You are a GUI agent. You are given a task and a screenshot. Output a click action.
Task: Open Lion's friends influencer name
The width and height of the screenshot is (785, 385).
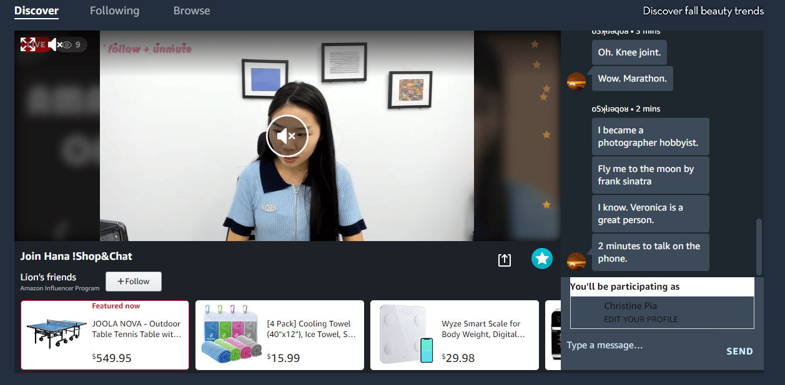[48, 277]
